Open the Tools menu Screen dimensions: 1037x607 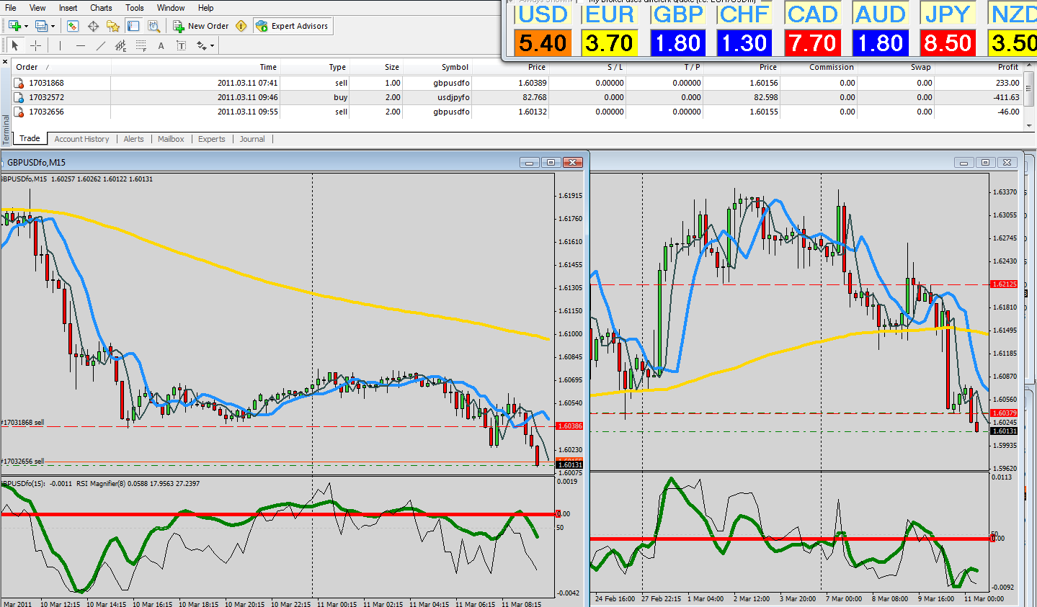coord(135,8)
